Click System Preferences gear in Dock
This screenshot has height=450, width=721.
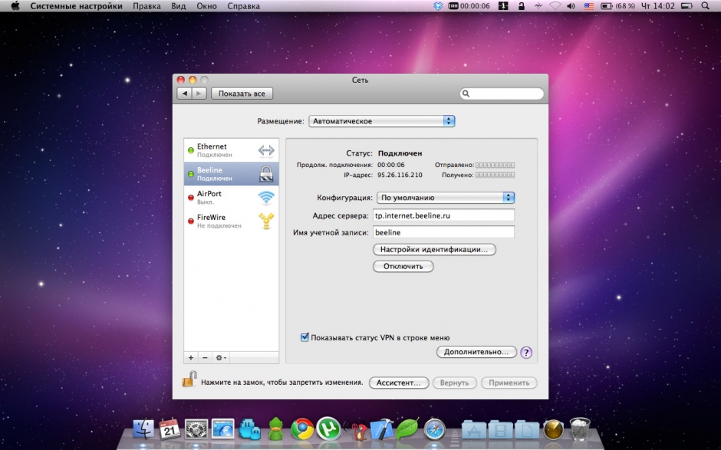(196, 429)
